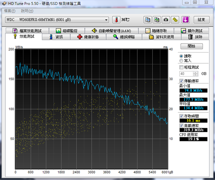215x180 pixels.
Task: Open the 隨機存取 tab
Action: 156,31
